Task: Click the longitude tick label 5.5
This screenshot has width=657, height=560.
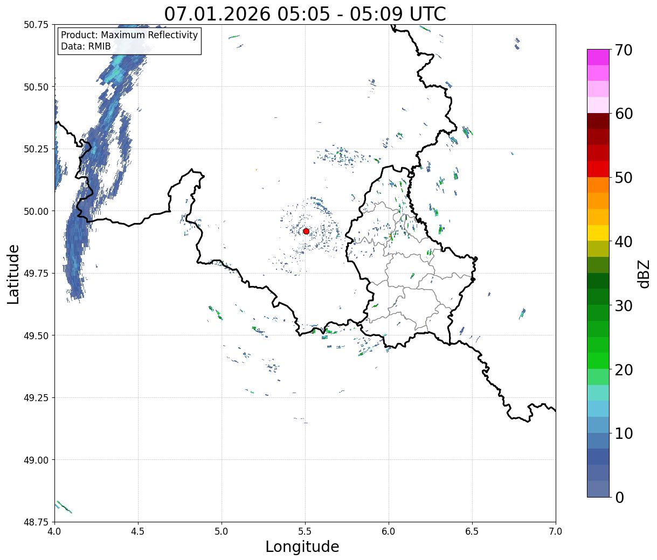Action: click(305, 531)
